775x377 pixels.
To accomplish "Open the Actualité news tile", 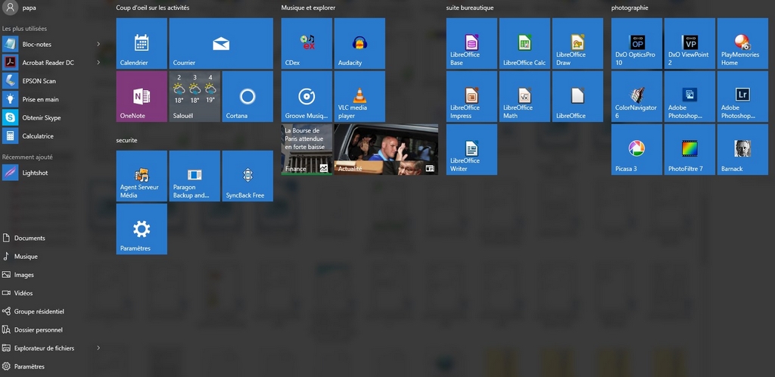I will 386,149.
